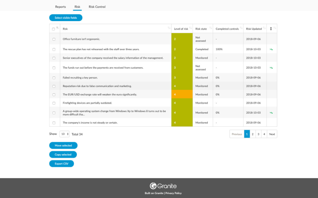
Task: Go to page 3 of the risk table
Action: tap(258, 134)
